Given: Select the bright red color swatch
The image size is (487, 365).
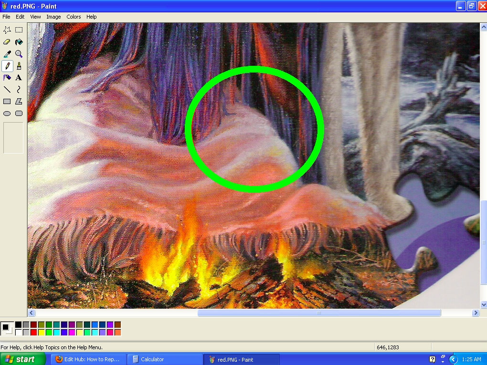Looking at the screenshot, I should tap(33, 333).
